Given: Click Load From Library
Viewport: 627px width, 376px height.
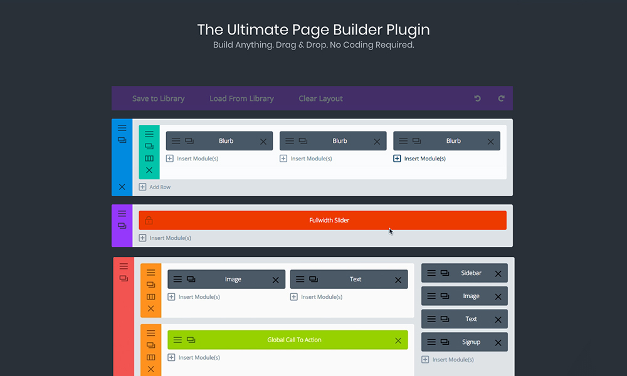Looking at the screenshot, I should coord(241,98).
